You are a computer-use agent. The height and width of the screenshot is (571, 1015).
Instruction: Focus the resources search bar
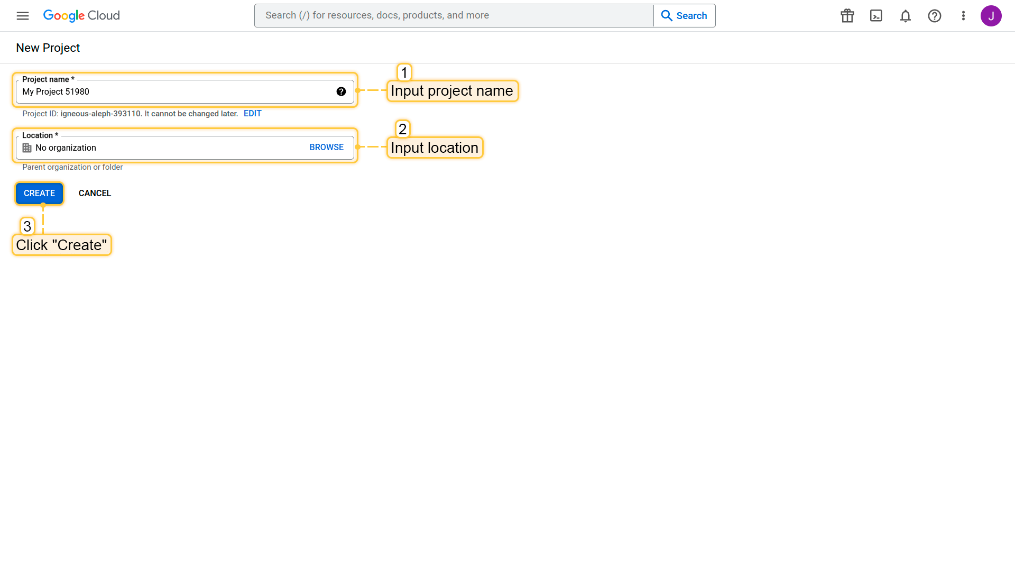(x=454, y=16)
